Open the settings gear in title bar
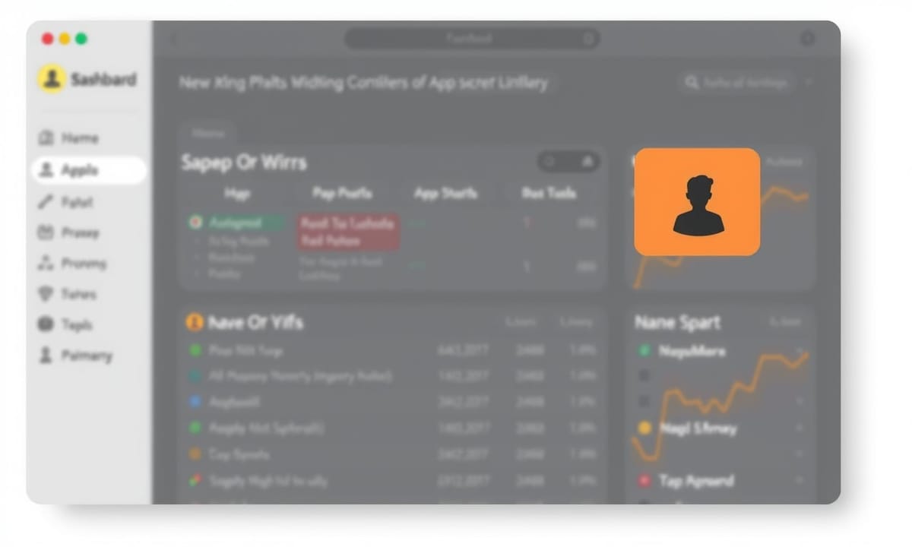This screenshot has width=912, height=547. coord(807,39)
